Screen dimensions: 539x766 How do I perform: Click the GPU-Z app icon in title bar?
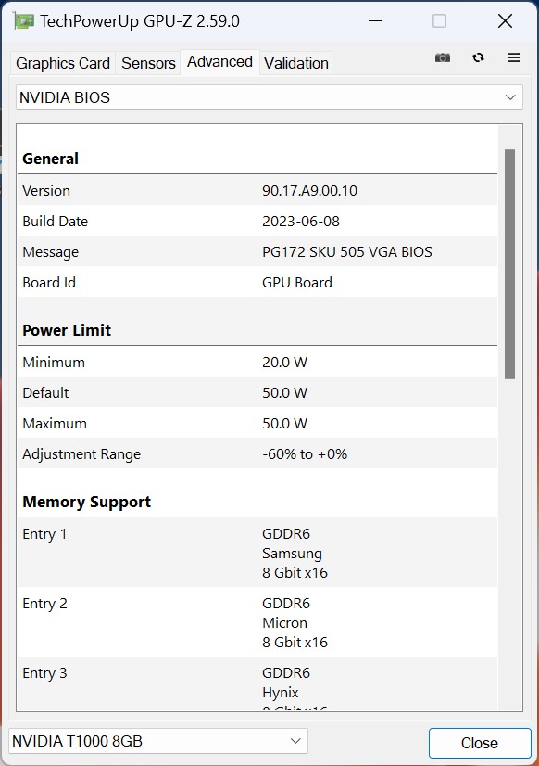click(23, 21)
